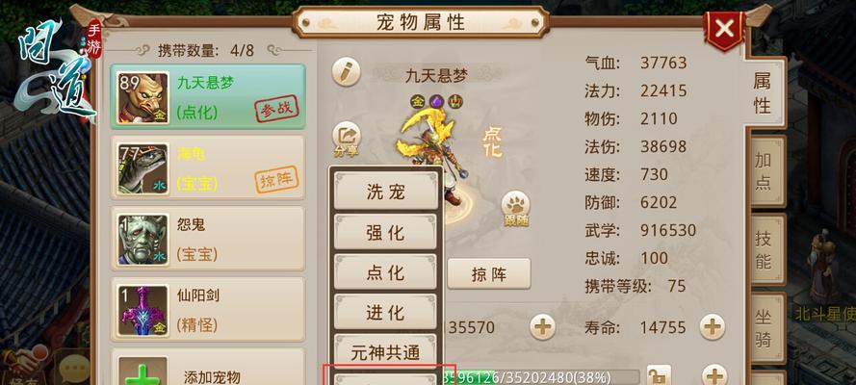856x385 pixels.
Task: Click the 掠阵 button
Action: pyautogui.click(x=488, y=273)
